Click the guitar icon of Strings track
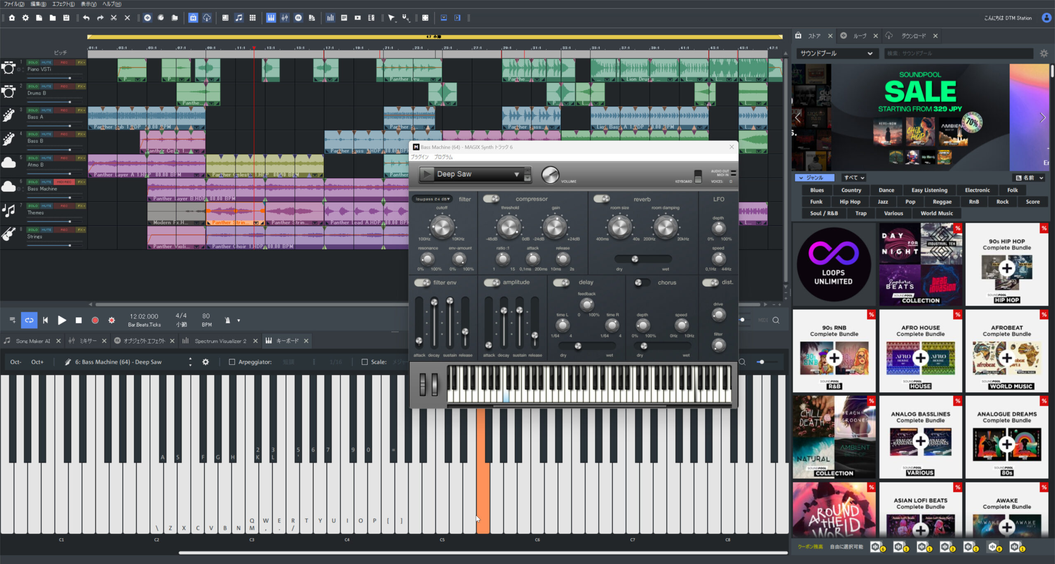Image resolution: width=1055 pixels, height=564 pixels. pos(8,234)
